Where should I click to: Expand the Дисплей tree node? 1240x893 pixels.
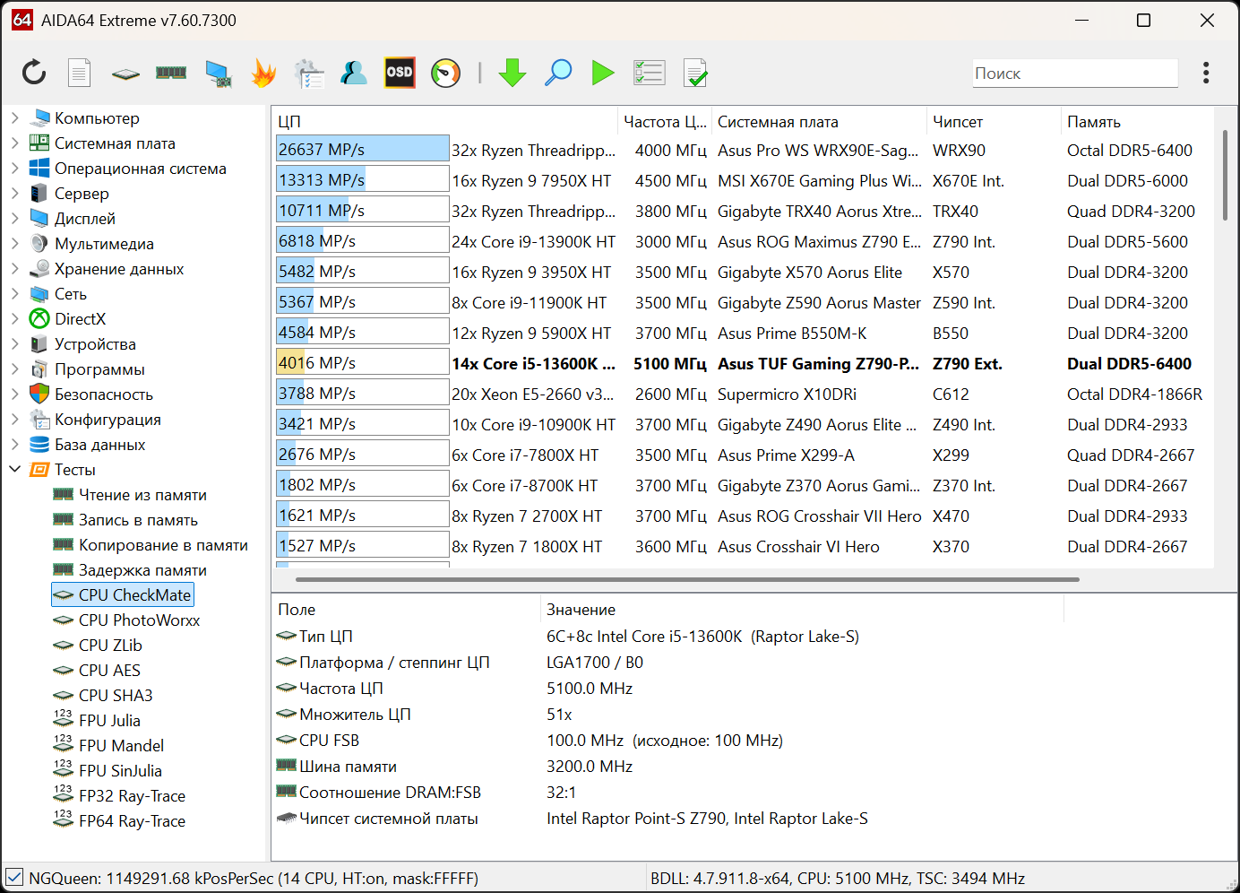pos(14,218)
